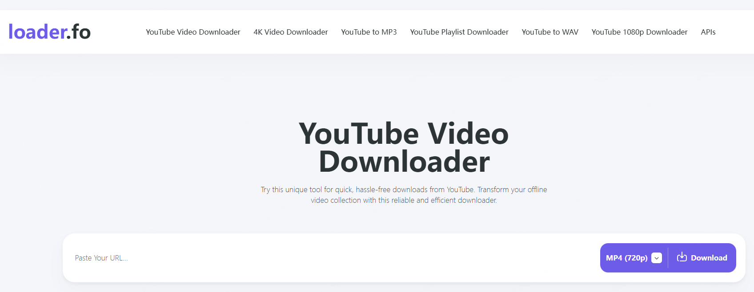Click the YouTube Video Downloader heading
The width and height of the screenshot is (754, 292).
tap(404, 147)
